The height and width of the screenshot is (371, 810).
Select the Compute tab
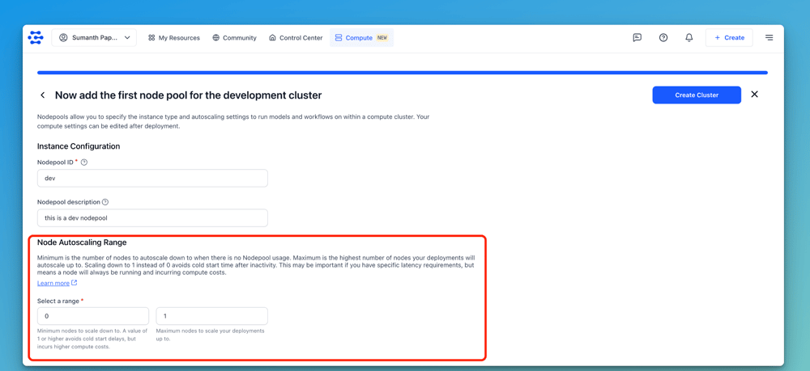361,38
